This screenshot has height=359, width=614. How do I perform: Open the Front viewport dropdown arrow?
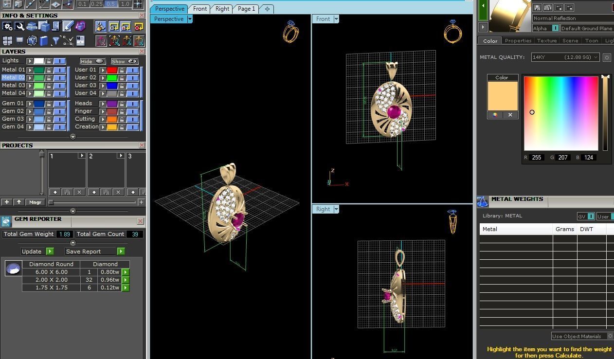(336, 19)
